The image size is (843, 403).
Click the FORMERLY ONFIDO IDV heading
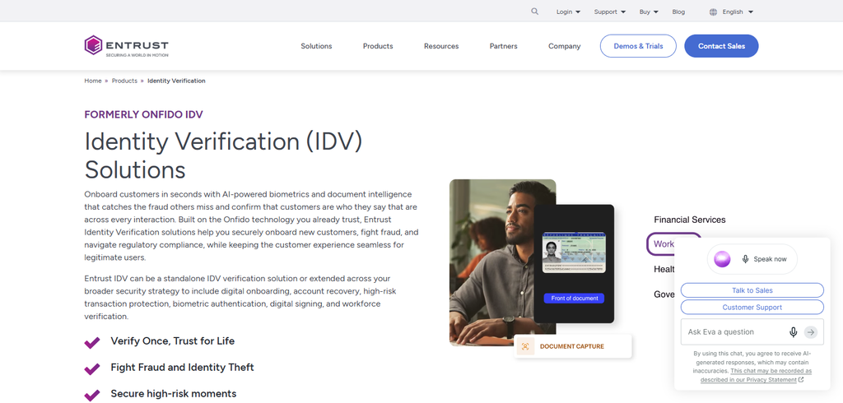tap(143, 114)
